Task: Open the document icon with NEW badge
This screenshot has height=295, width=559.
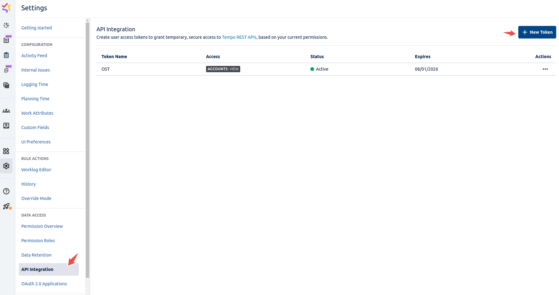Action: click(6, 40)
